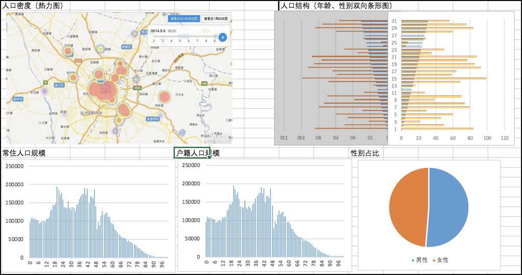Viewport: 522px width, 275px height.
Task: Click the orange 女性 legend marker
Action: pyautogui.click(x=433, y=260)
